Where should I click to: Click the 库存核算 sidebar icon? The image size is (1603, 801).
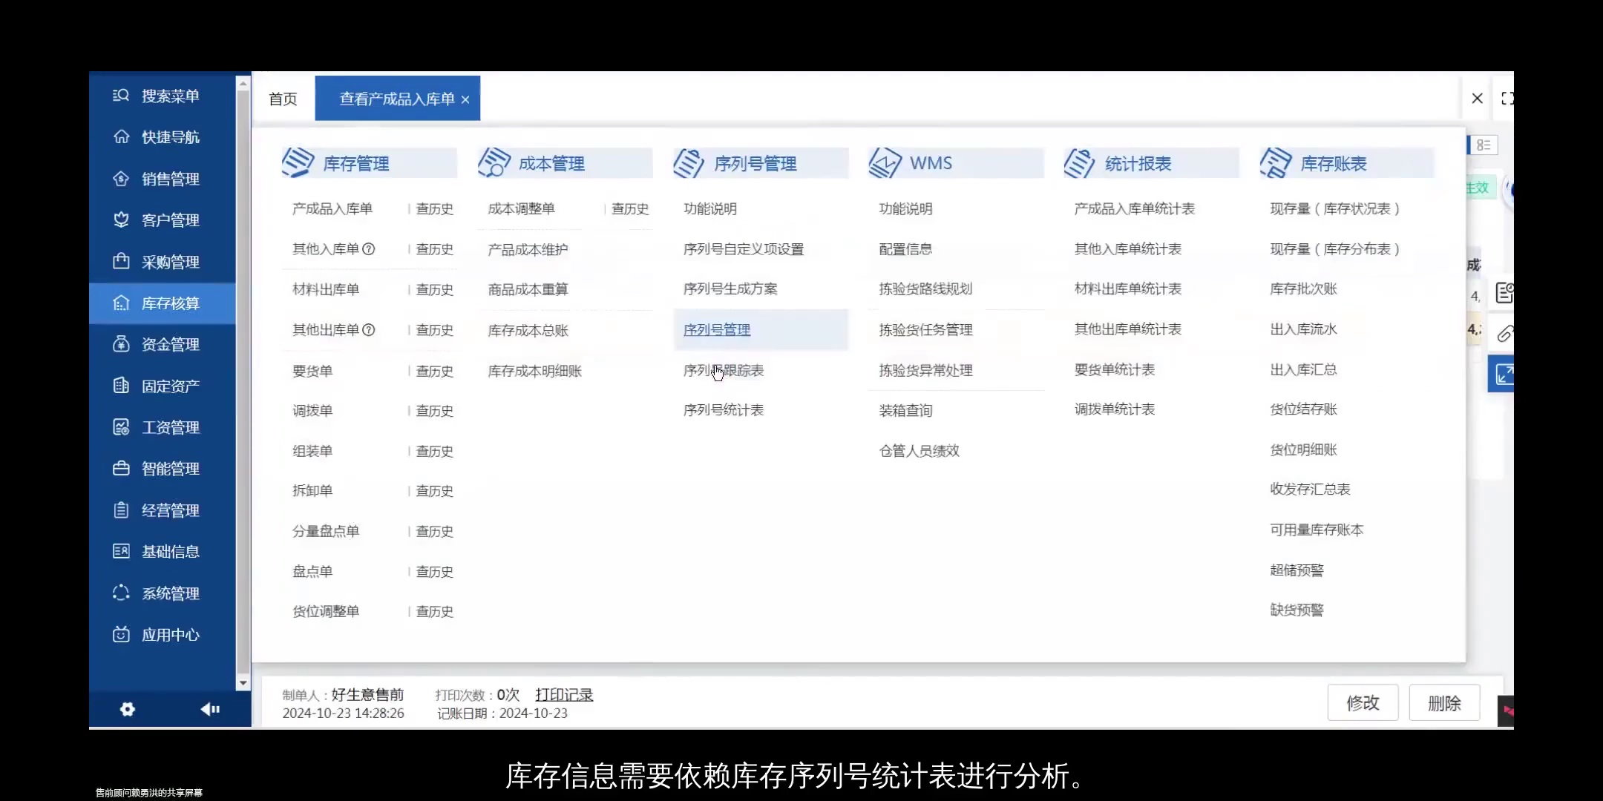point(122,303)
